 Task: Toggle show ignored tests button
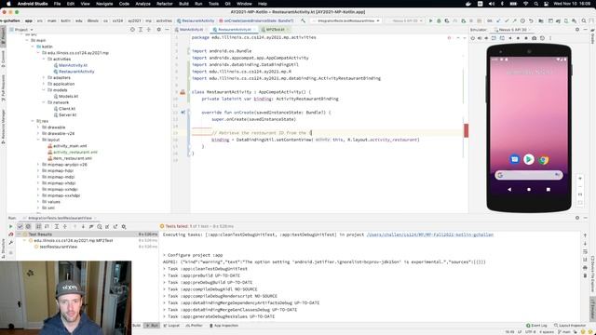pos(28,226)
